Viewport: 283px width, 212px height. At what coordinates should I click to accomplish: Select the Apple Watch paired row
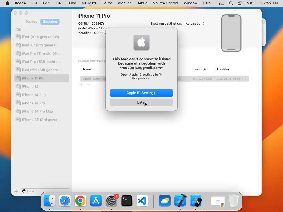pyautogui.click(x=165, y=79)
